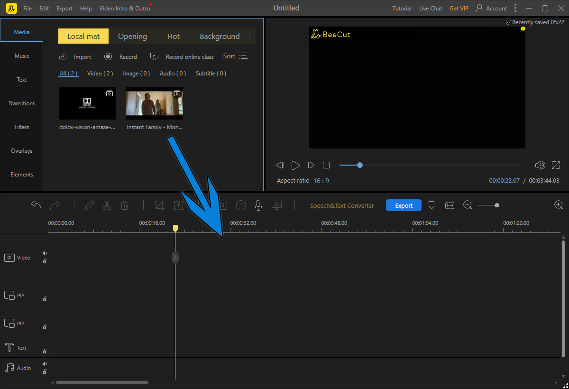Open Video Intro & Outro menu
Screen dimensions: 569x389
pyautogui.click(x=125, y=9)
